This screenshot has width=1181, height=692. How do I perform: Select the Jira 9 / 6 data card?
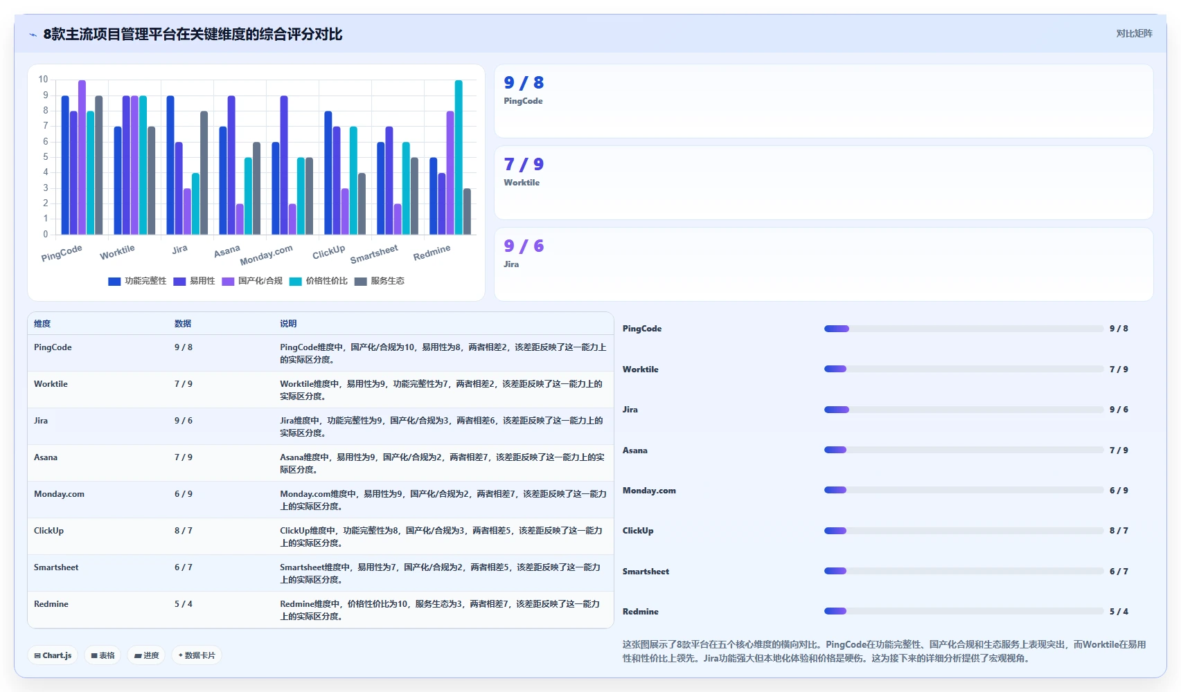pyautogui.click(x=824, y=264)
